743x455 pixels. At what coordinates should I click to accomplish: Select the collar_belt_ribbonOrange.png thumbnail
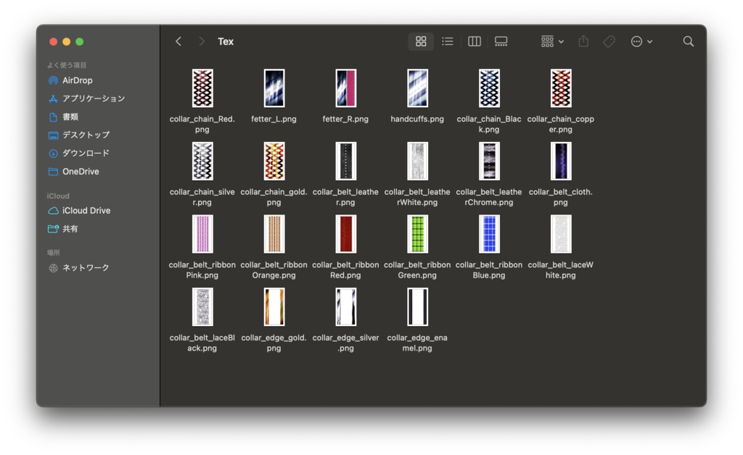coord(274,234)
